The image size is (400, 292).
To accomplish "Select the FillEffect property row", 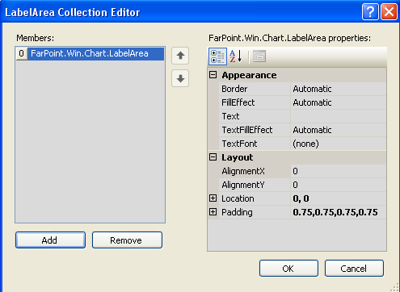I will pyautogui.click(x=302, y=102).
